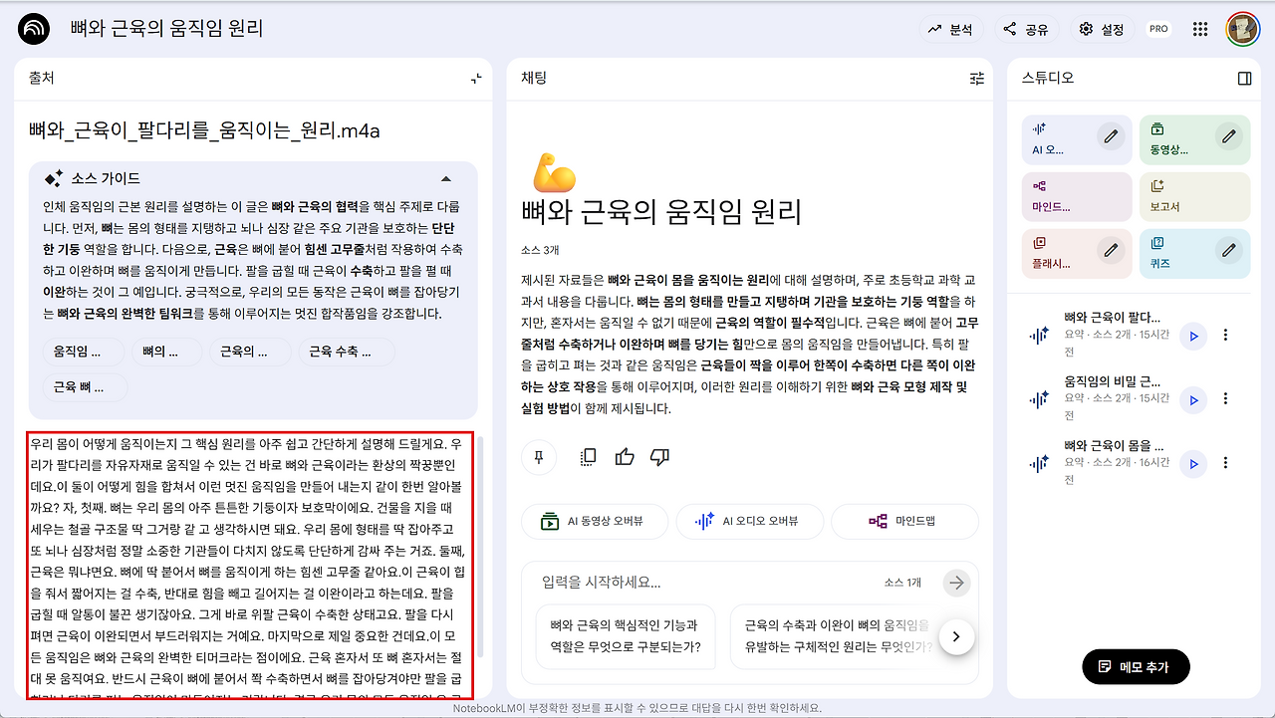
Task: Open the AI 오디오 studio card
Action: pyautogui.click(x=1077, y=139)
